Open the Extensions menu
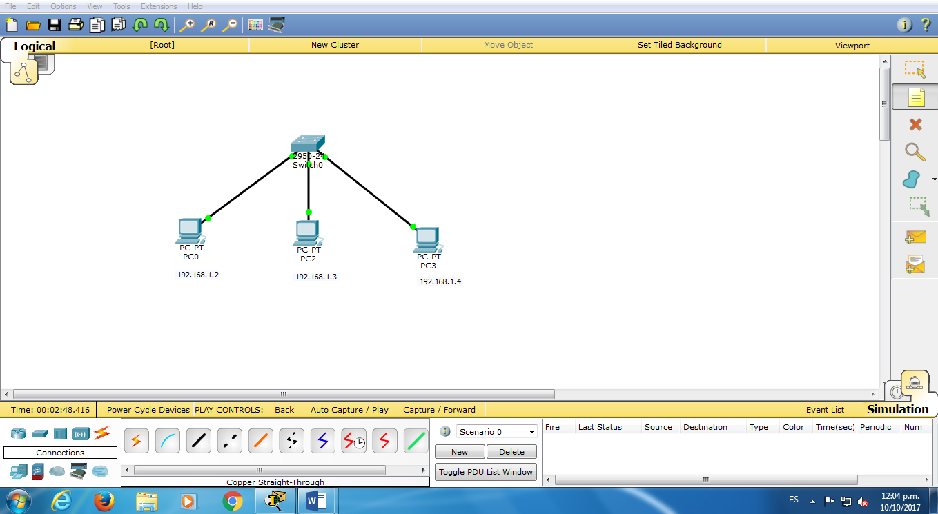This screenshot has width=938, height=514. pos(158,6)
